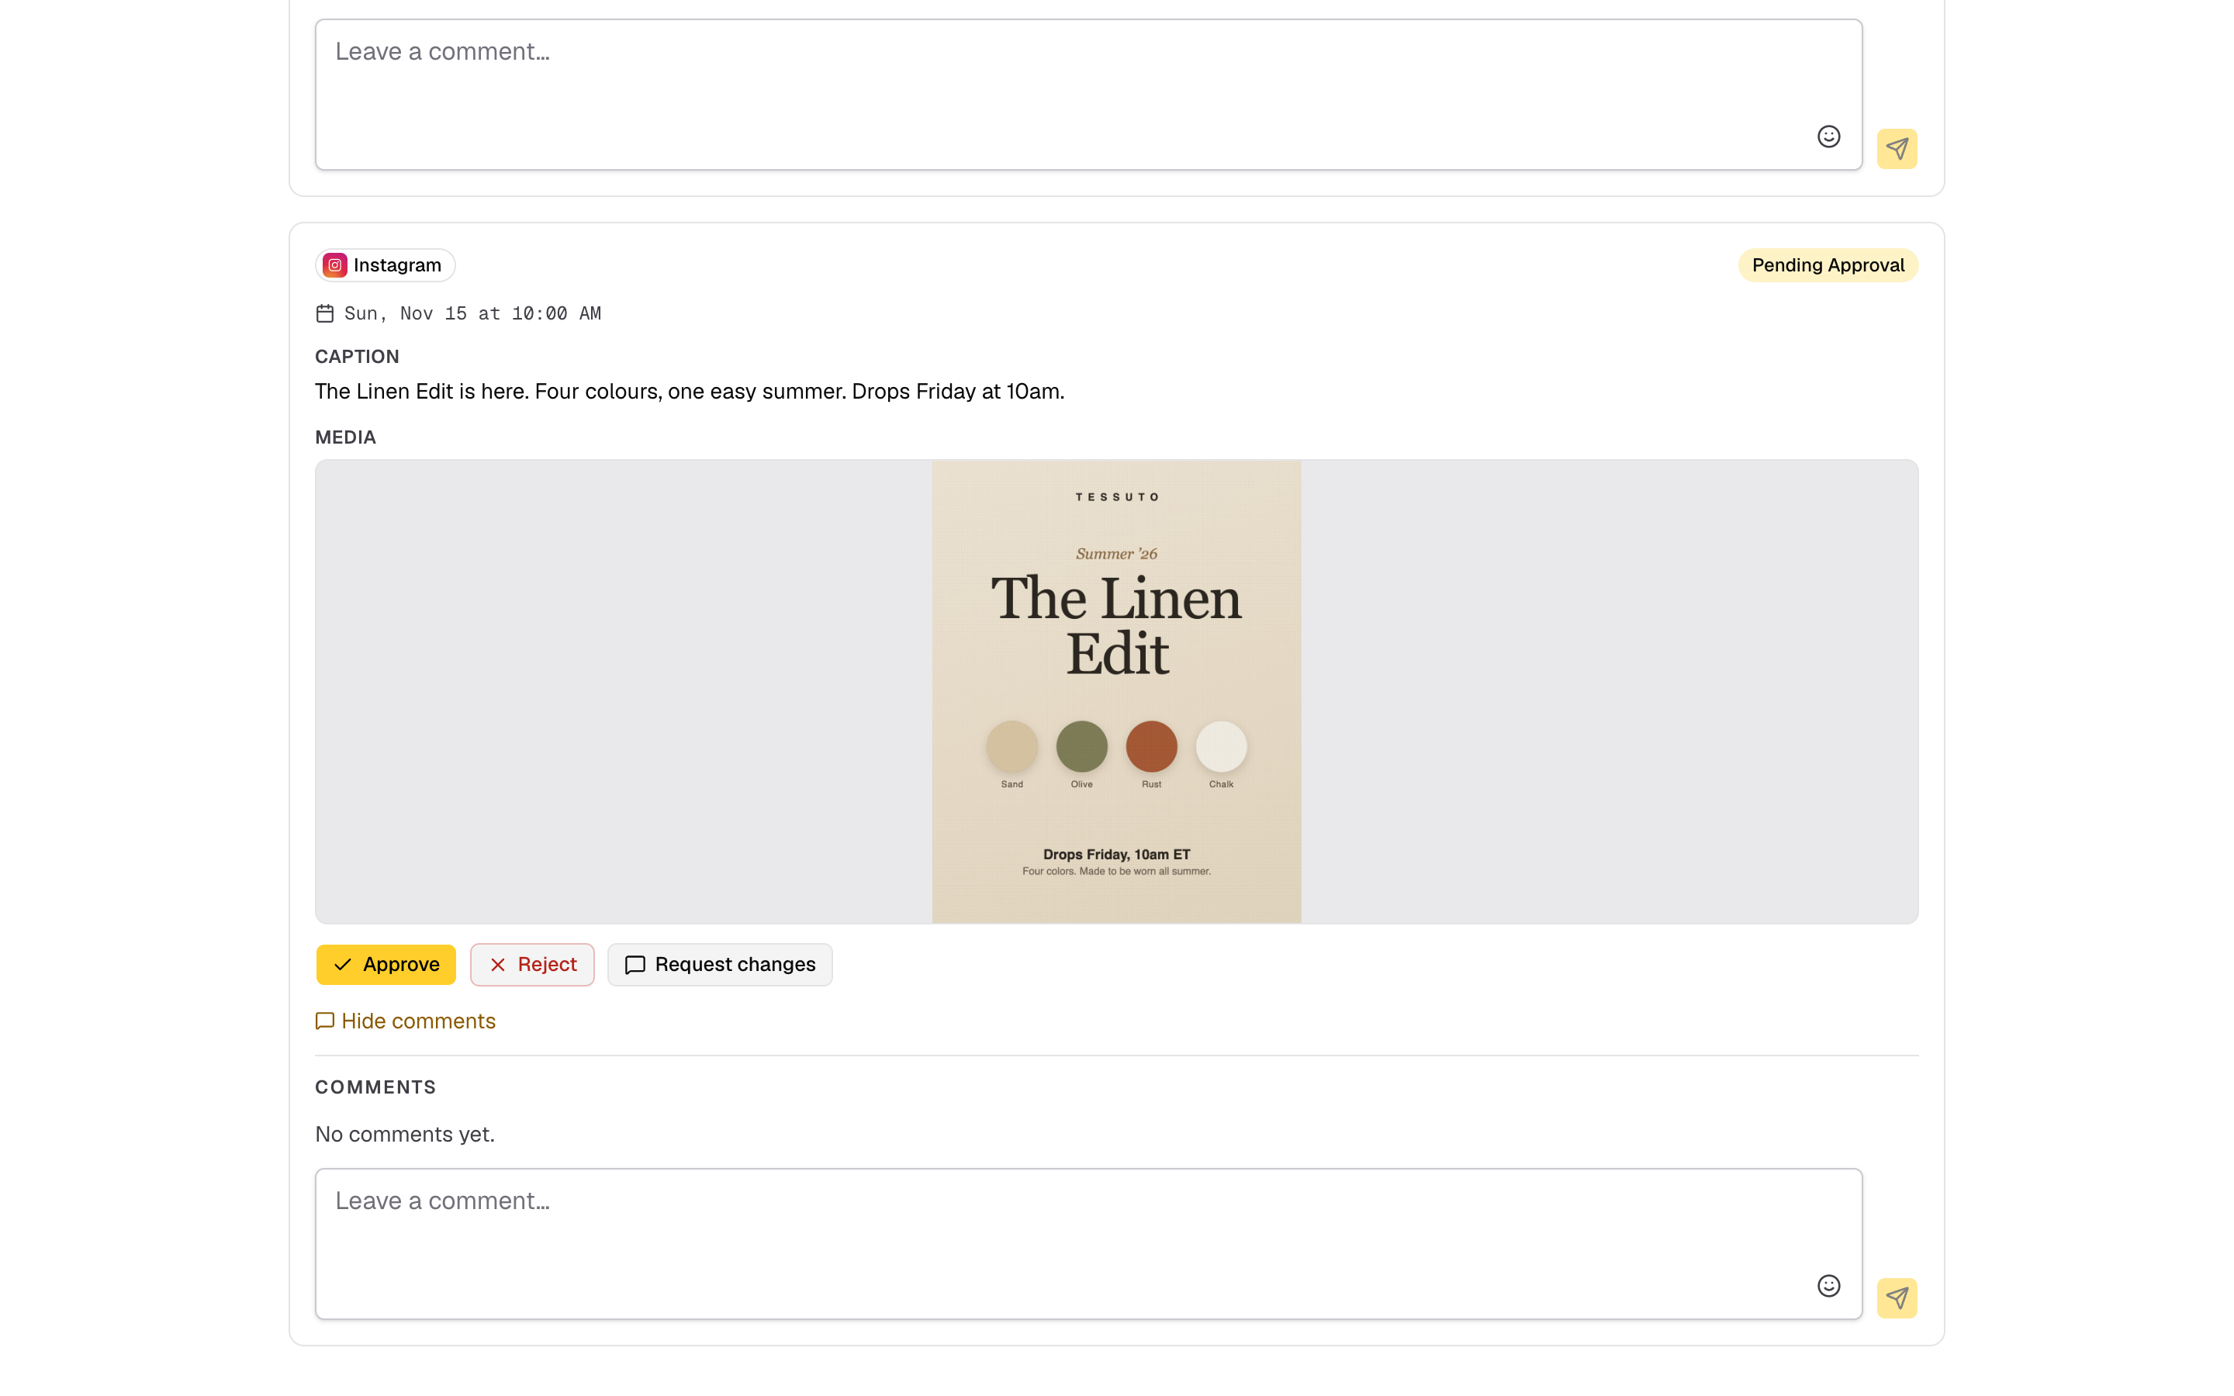Click the Instagram platform badge
The height and width of the screenshot is (1396, 2234).
point(385,265)
